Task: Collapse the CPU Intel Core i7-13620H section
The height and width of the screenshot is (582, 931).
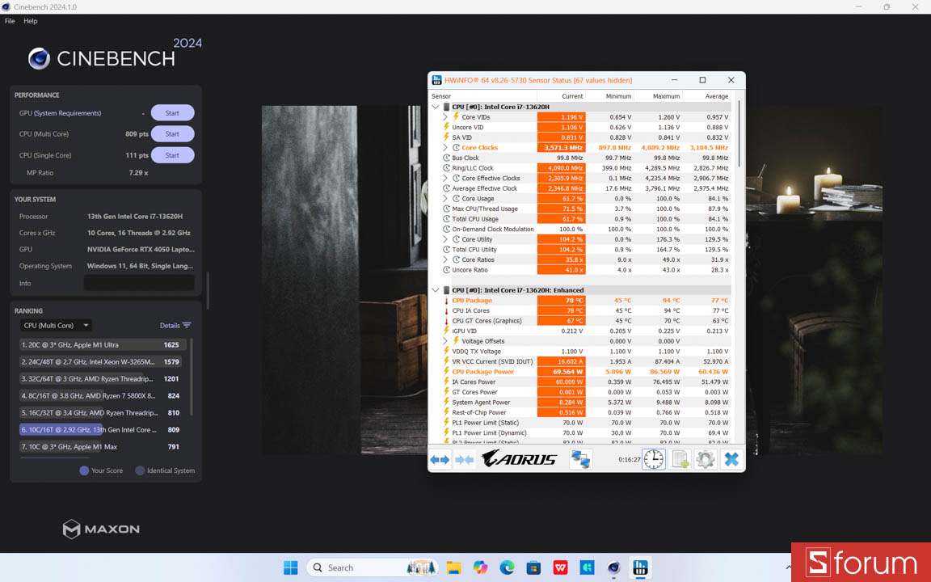Action: pos(434,106)
